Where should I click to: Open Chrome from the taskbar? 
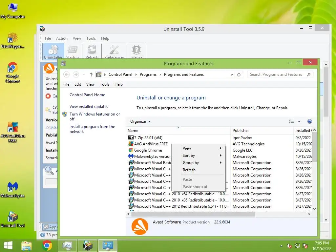point(47,245)
